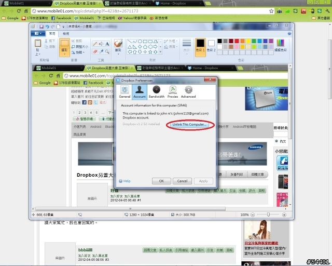Pick the right arrow shape
This screenshot has height=266, width=332.
156,46
